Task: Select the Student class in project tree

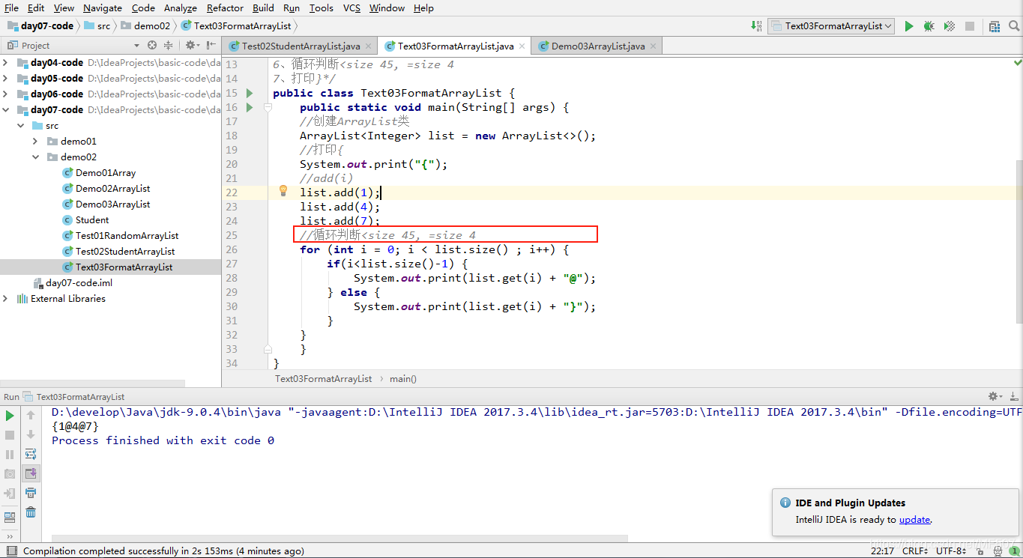Action: pyautogui.click(x=92, y=219)
